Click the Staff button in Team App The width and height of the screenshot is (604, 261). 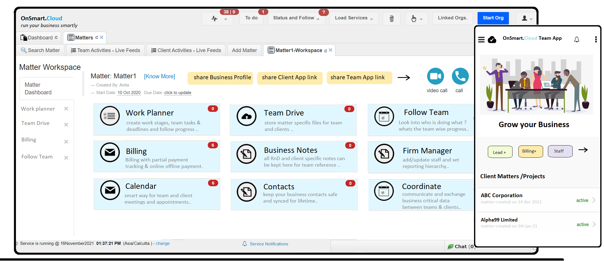[x=560, y=151]
